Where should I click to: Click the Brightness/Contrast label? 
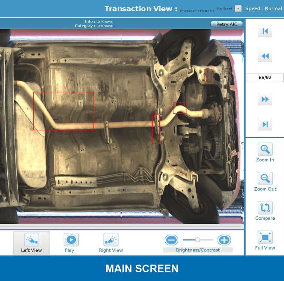click(198, 250)
